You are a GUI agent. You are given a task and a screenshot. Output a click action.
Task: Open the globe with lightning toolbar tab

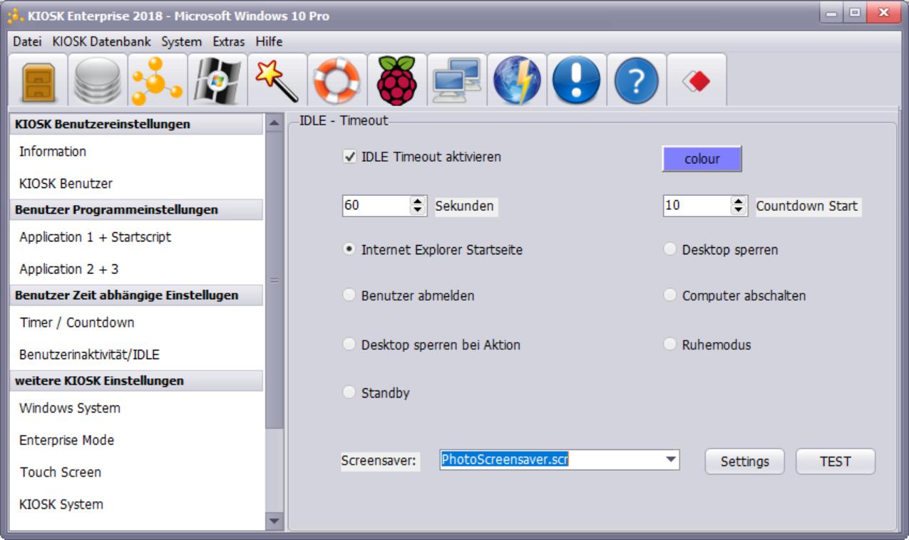point(517,81)
